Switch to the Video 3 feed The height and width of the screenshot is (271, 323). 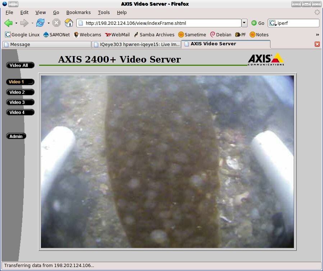click(20, 102)
